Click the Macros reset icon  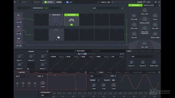point(47,51)
